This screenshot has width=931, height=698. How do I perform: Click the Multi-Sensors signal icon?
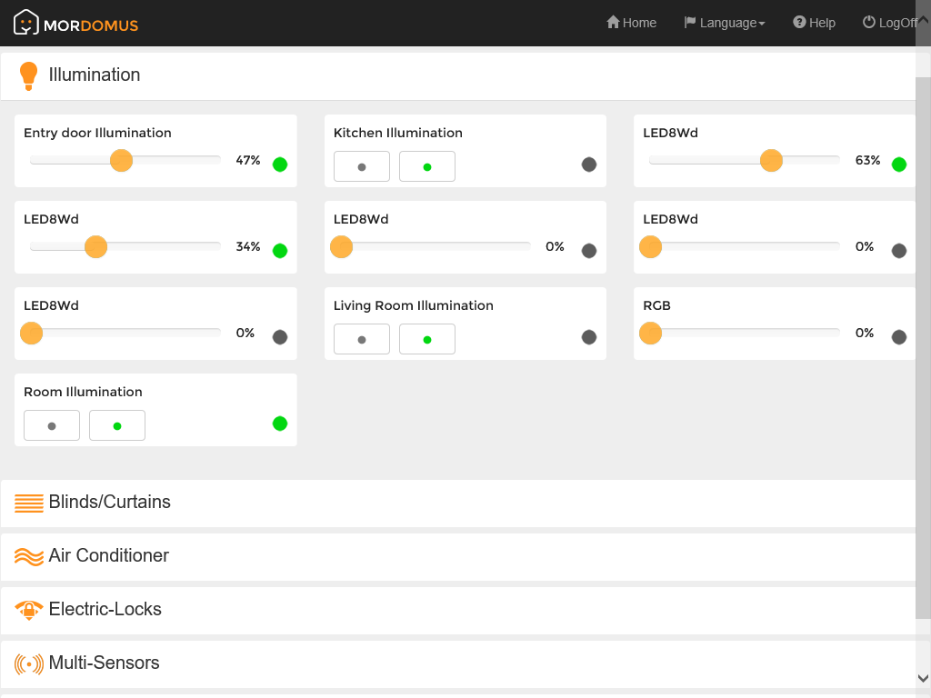point(29,663)
